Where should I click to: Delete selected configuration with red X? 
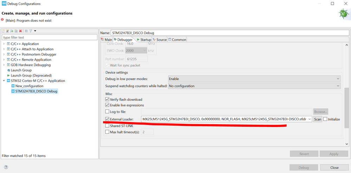pos(20,31)
